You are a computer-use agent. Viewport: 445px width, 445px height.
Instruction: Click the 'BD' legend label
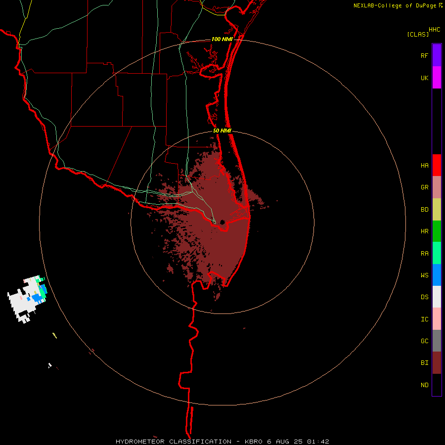(424, 210)
